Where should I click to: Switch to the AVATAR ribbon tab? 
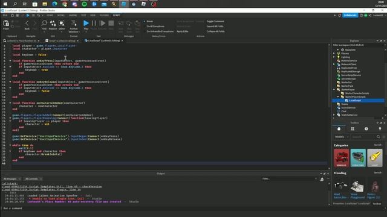tap(73, 15)
